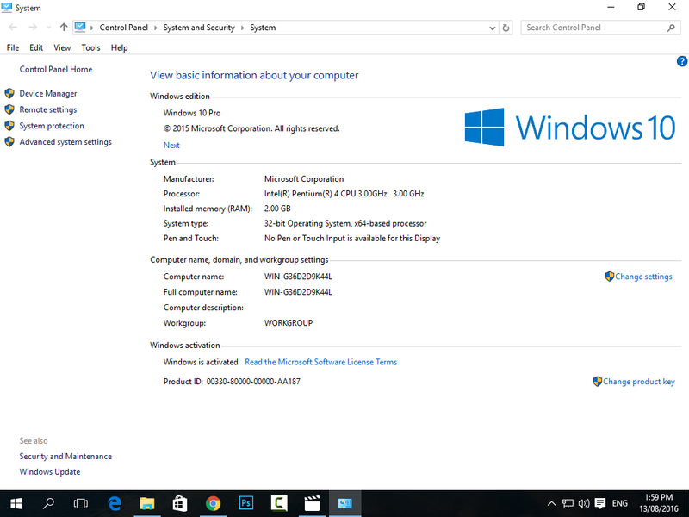
Task: Select System and Security in the breadcrumb
Action: point(199,28)
